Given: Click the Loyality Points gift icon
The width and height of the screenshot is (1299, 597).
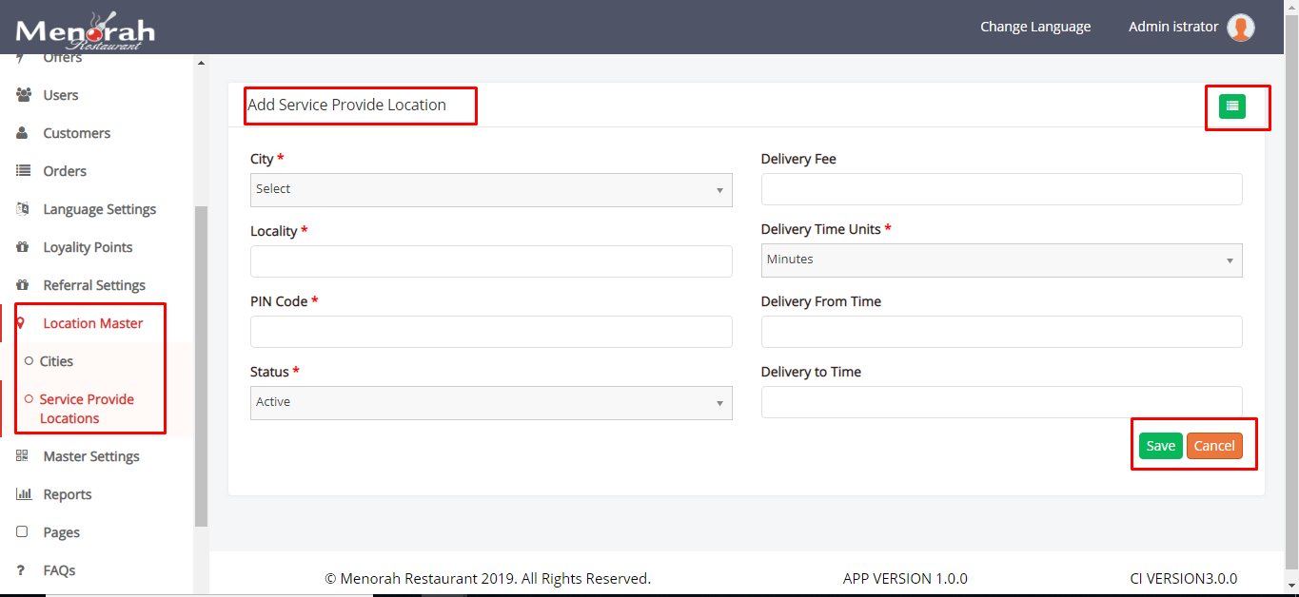Looking at the screenshot, I should pos(24,247).
